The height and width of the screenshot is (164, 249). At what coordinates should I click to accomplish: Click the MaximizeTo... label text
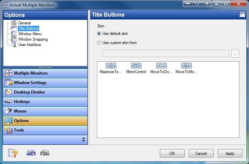[111, 72]
